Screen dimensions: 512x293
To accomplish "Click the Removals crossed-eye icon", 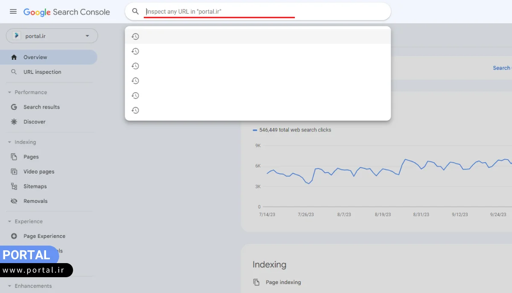I will point(14,201).
